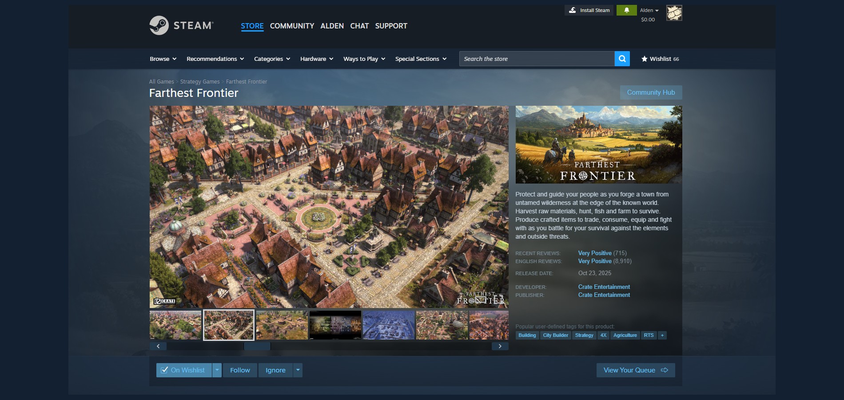The width and height of the screenshot is (844, 400).
Task: Open the Browse dropdown
Action: pyautogui.click(x=162, y=58)
